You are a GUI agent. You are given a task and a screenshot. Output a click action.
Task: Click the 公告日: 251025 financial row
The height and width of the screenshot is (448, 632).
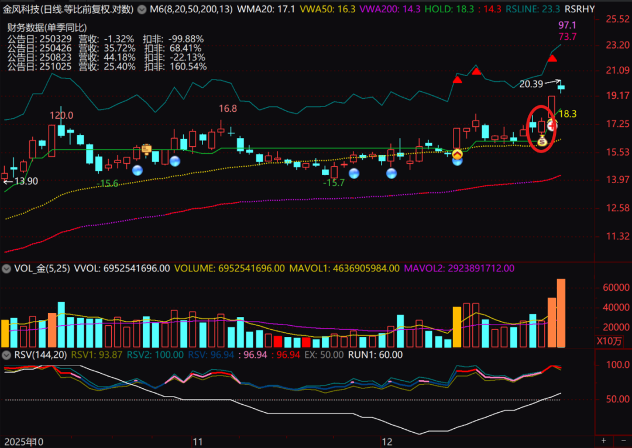pyautogui.click(x=107, y=67)
